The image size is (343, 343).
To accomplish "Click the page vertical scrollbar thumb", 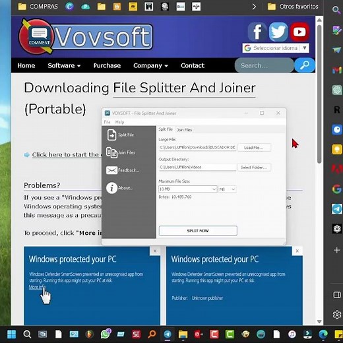I will [x=319, y=94].
